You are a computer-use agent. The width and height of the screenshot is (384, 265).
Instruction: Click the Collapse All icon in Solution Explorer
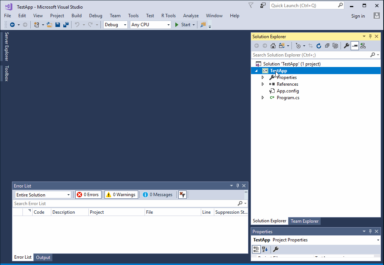coord(327,46)
